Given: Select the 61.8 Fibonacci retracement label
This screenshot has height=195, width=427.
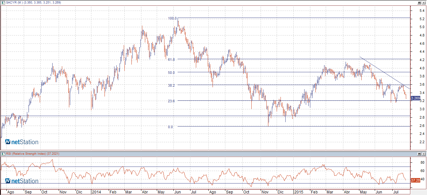Looking at the screenshot, I should point(171,59).
